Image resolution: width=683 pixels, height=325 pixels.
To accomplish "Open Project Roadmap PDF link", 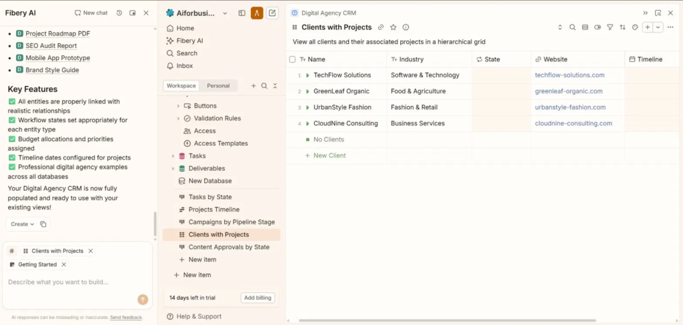I will point(58,33).
